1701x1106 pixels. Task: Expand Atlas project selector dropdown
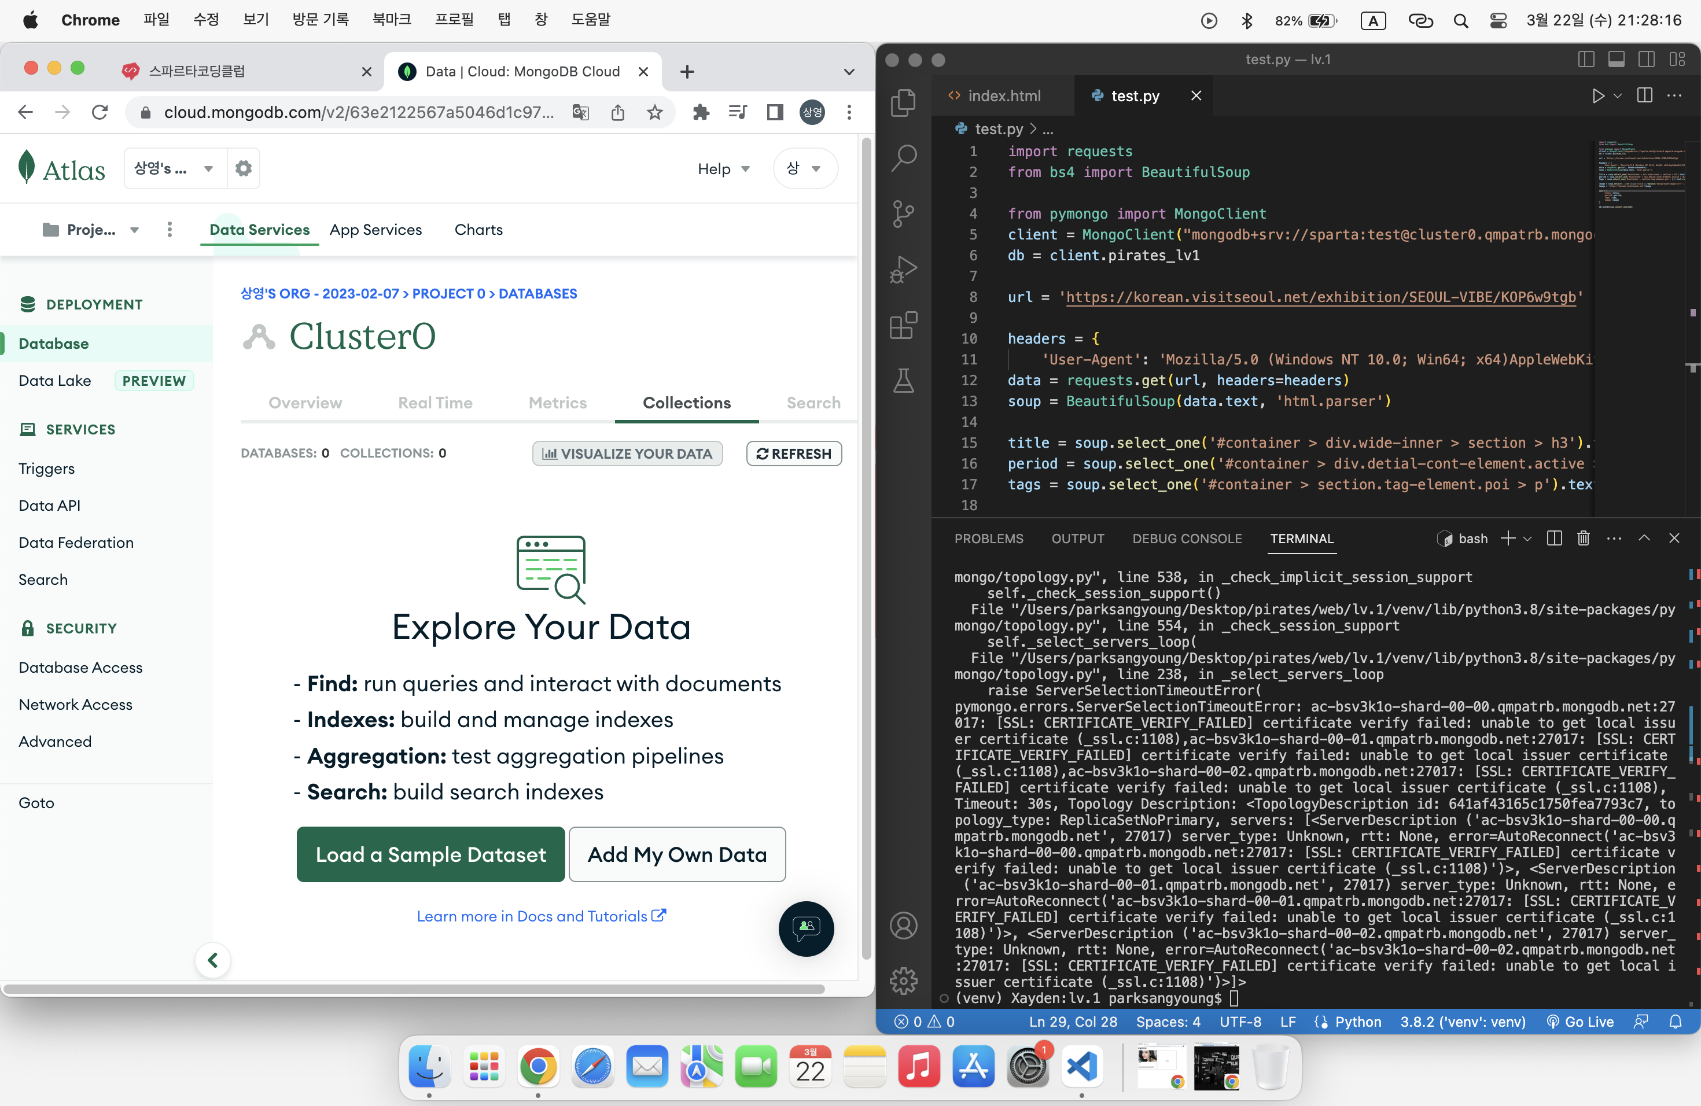[x=91, y=229]
